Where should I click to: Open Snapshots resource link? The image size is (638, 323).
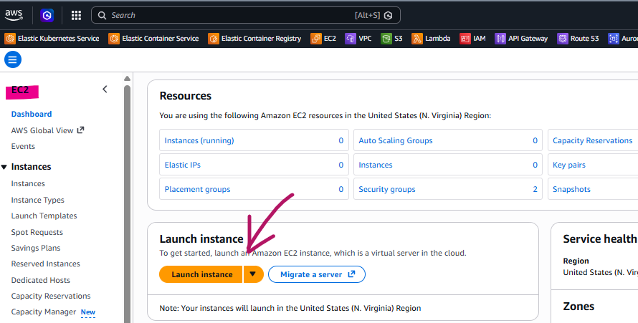(x=571, y=189)
